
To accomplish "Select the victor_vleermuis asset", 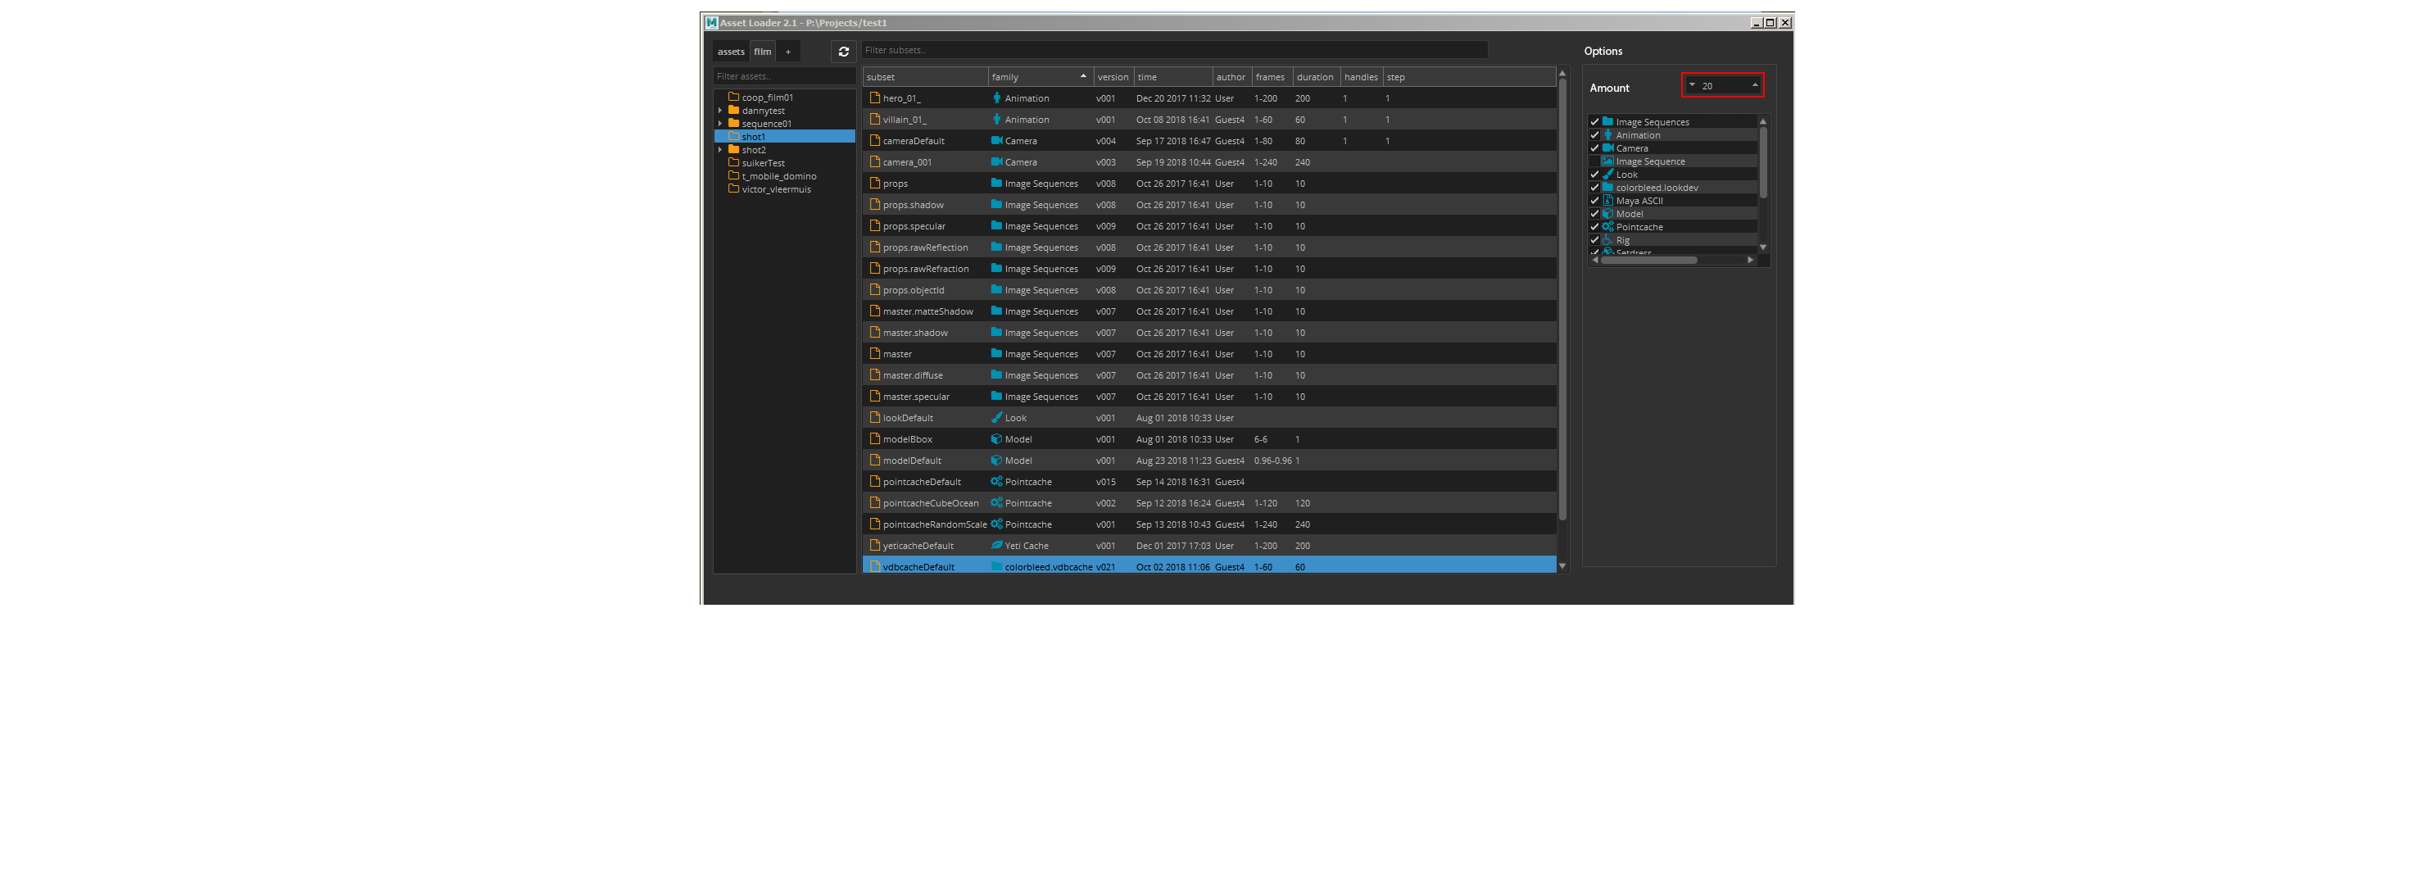I will point(776,189).
